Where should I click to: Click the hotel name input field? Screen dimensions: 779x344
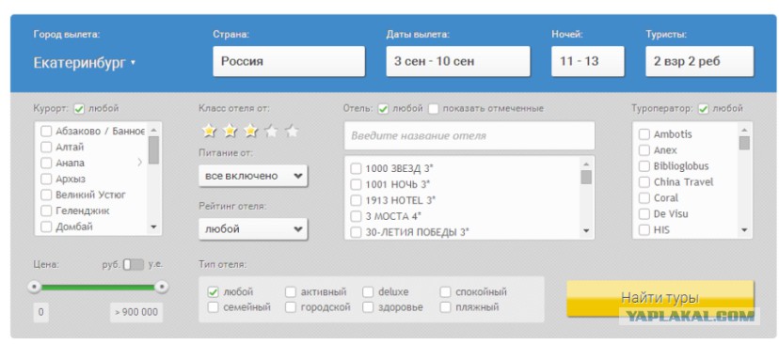pos(469,135)
